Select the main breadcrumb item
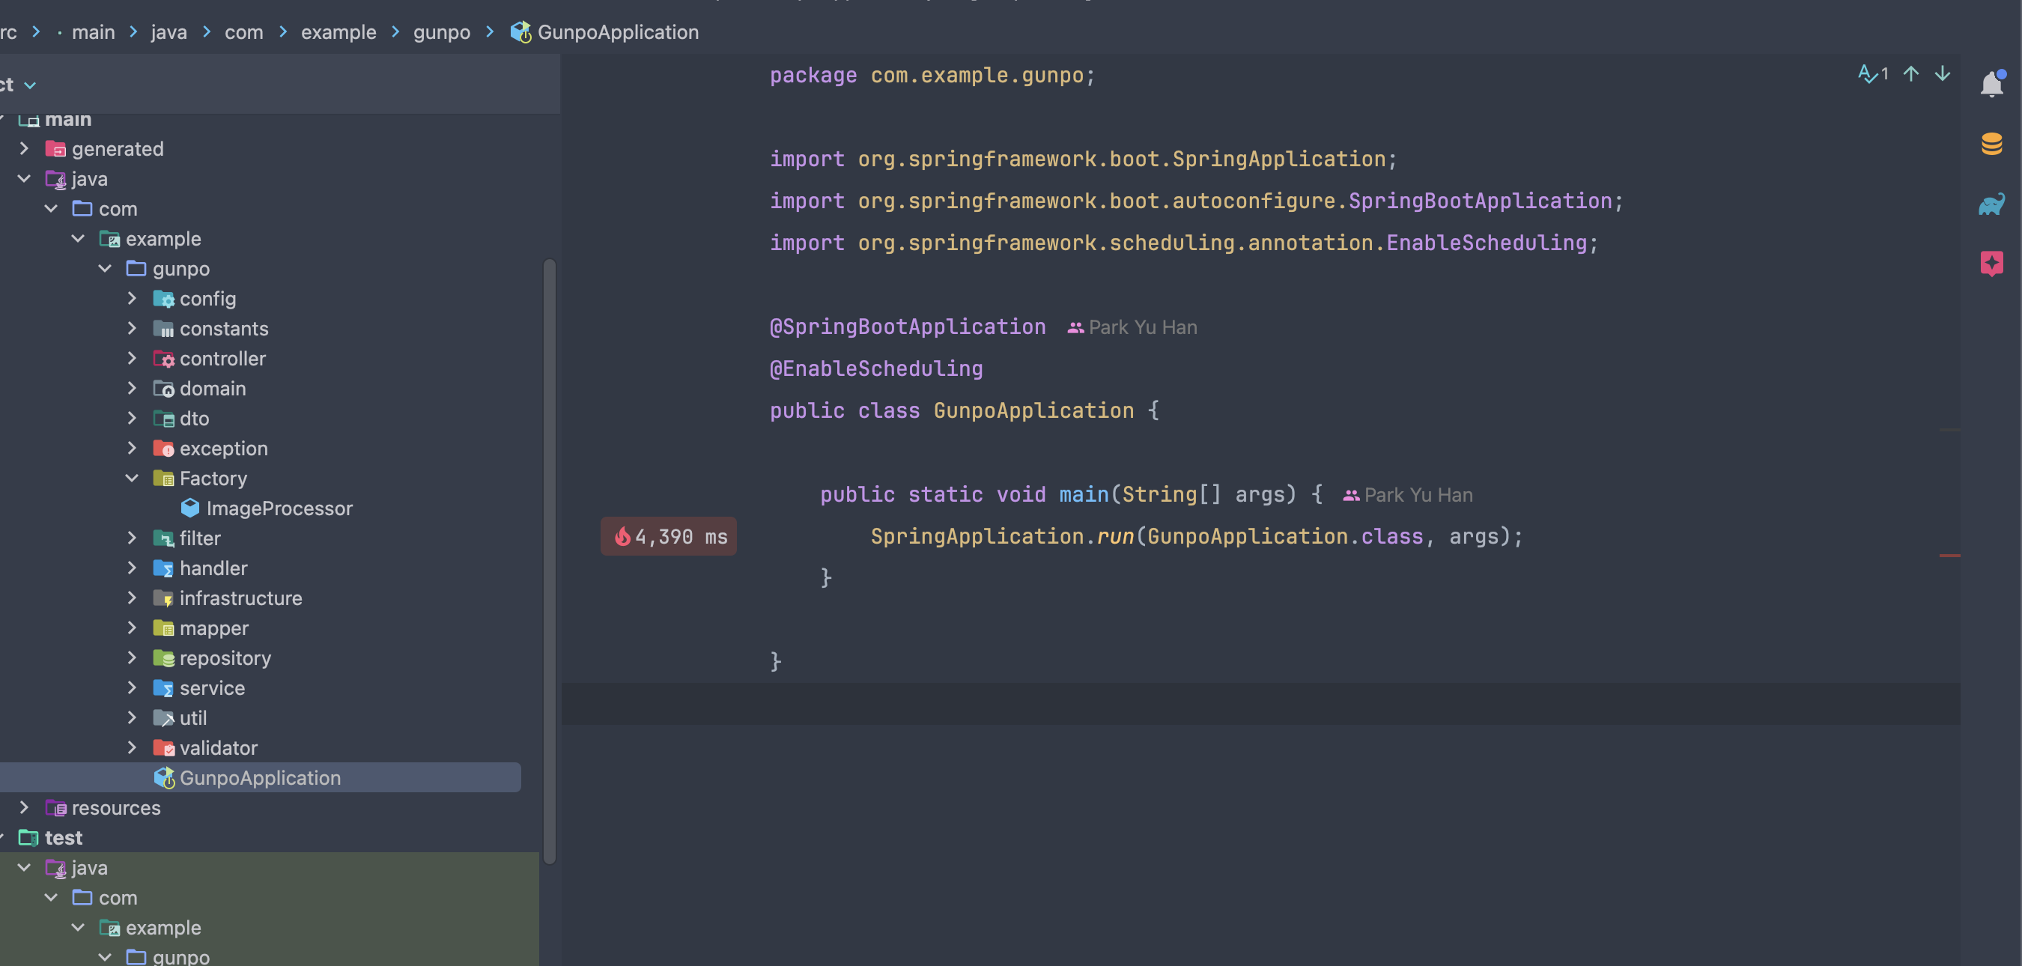2022x966 pixels. (94, 32)
